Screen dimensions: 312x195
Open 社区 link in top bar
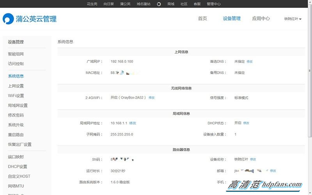pos(184,4)
